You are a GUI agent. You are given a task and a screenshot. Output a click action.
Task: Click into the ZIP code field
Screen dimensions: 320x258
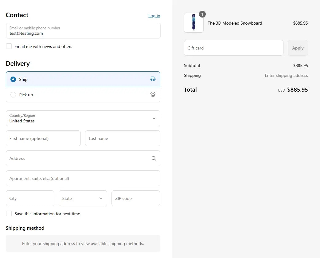click(136, 198)
